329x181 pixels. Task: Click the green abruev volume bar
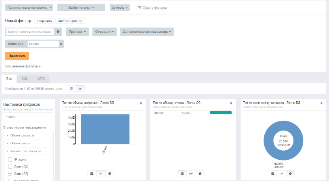pyautogui.click(x=221, y=113)
